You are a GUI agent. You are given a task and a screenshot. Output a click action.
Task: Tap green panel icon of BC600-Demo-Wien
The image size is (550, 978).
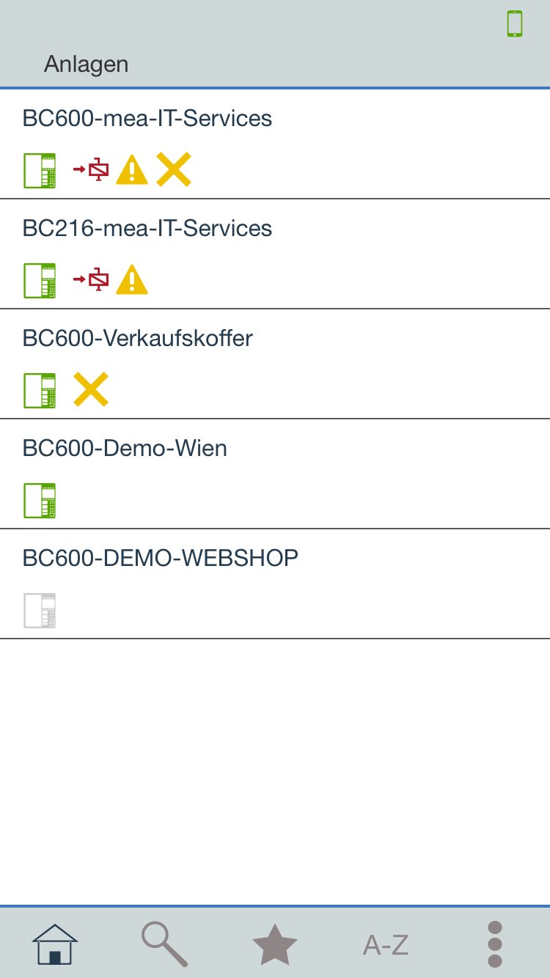click(40, 500)
